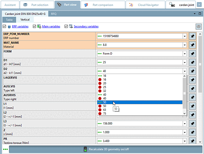Pin the D1 variable row
Screen dimensions: 204x154
click(x=192, y=62)
